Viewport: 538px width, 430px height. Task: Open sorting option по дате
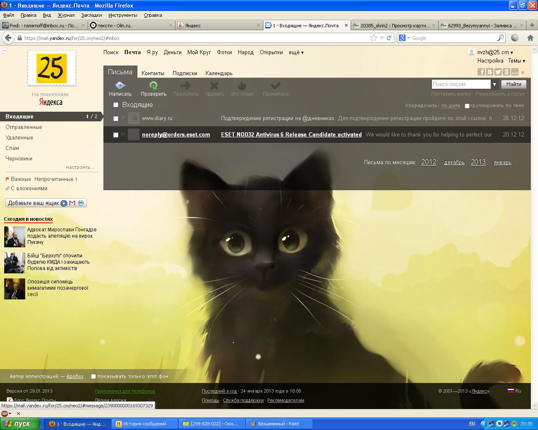pos(451,106)
